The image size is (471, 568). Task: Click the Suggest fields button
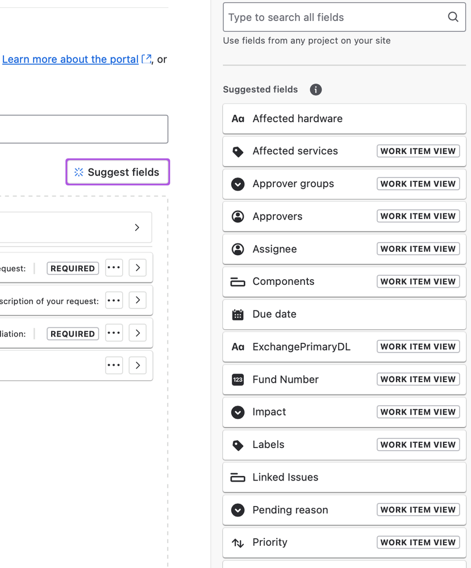click(x=118, y=172)
